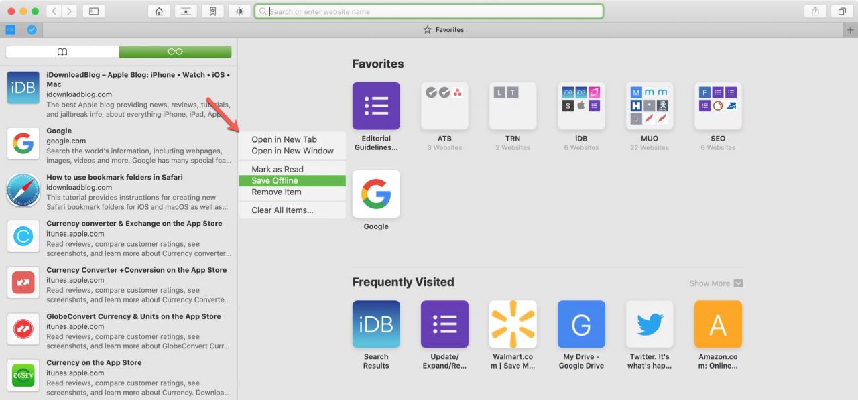Toggle the sidebar button in toolbar
The height and width of the screenshot is (400, 858).
(93, 11)
